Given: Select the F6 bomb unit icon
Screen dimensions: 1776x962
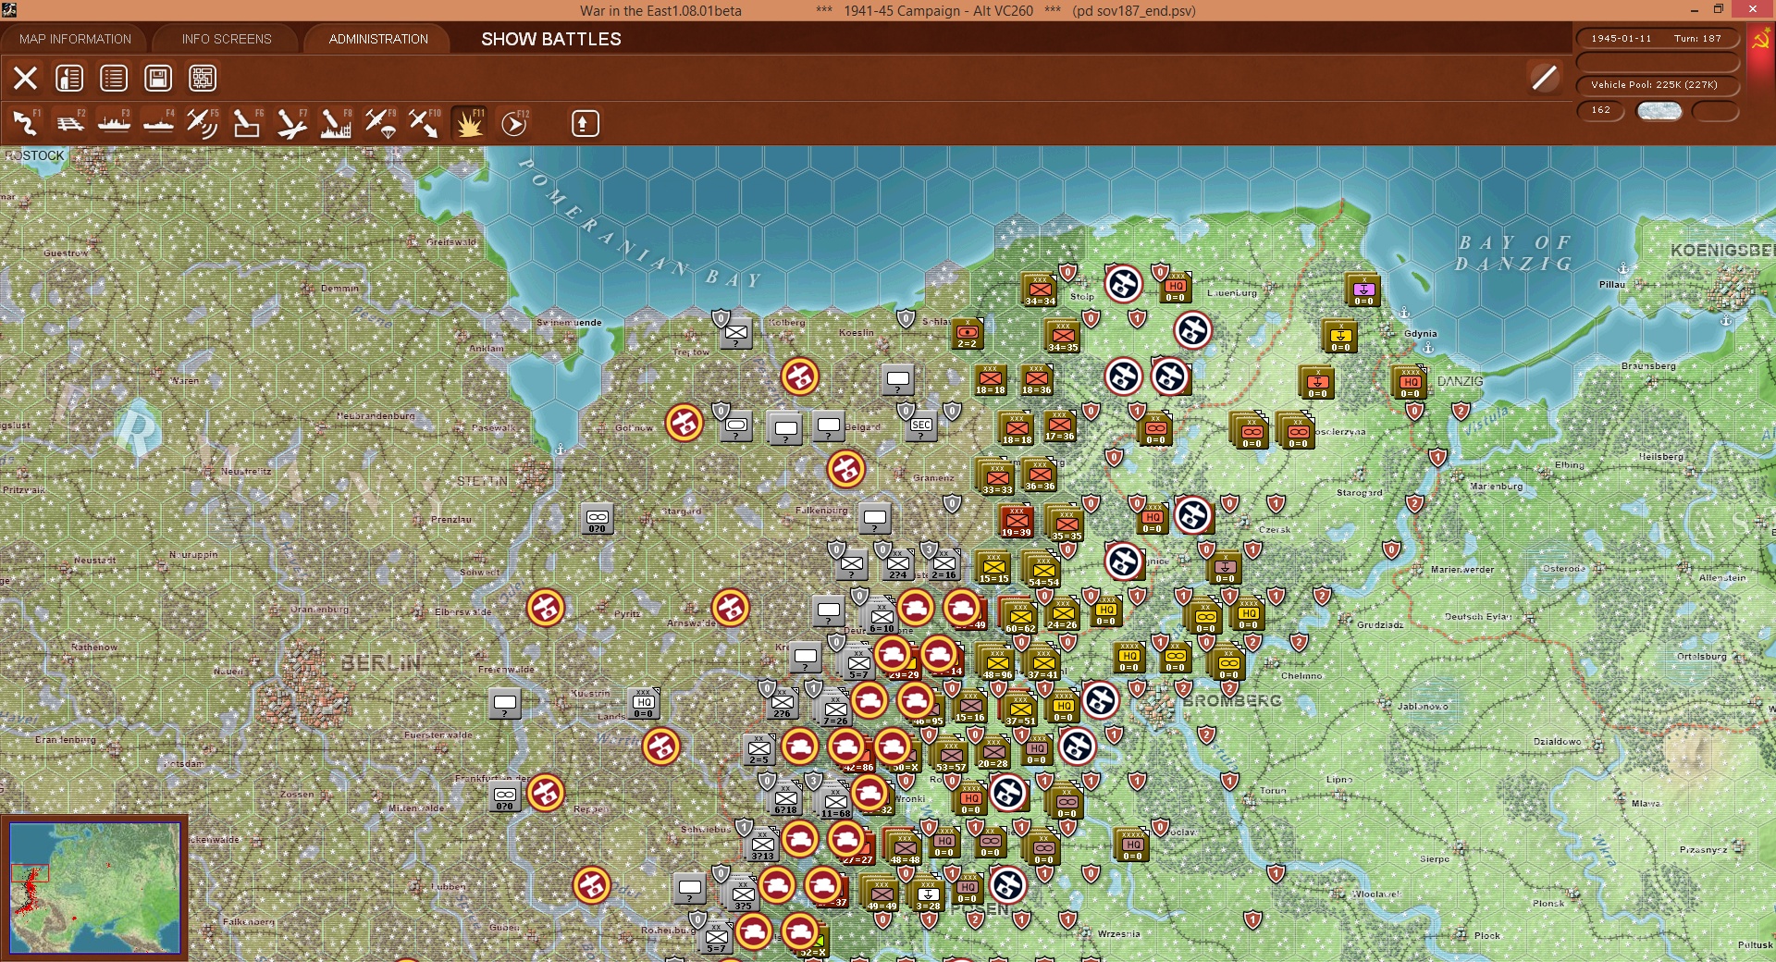Looking at the screenshot, I should click(x=247, y=123).
